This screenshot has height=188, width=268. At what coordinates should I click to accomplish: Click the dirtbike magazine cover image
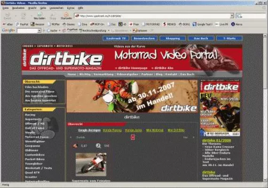click(x=220, y=109)
